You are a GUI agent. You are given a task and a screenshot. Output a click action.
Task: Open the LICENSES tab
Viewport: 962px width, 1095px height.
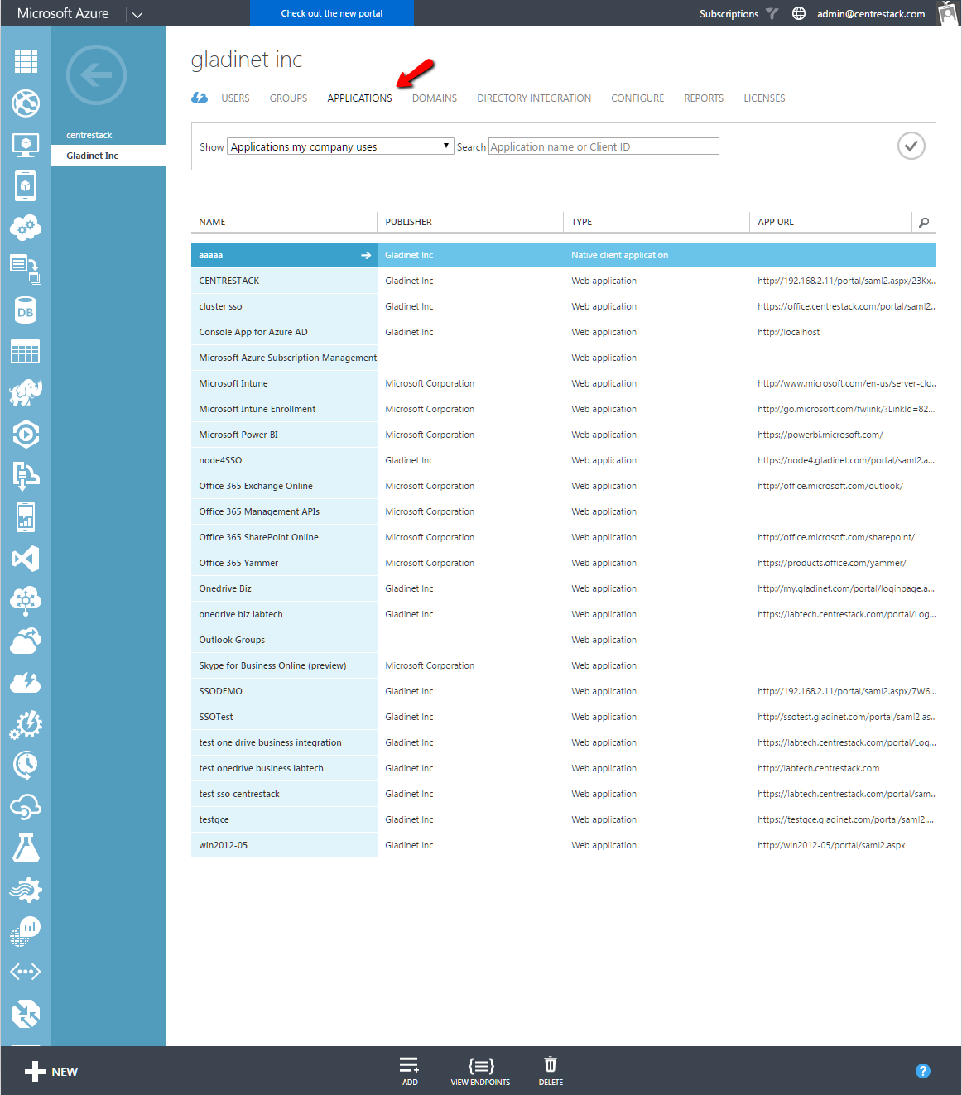(764, 98)
